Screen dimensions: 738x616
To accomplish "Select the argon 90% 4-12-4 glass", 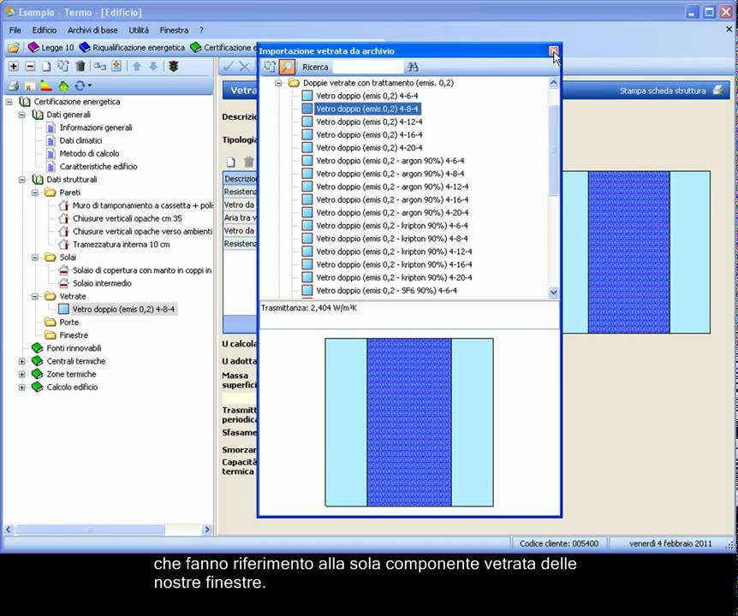I will (392, 187).
